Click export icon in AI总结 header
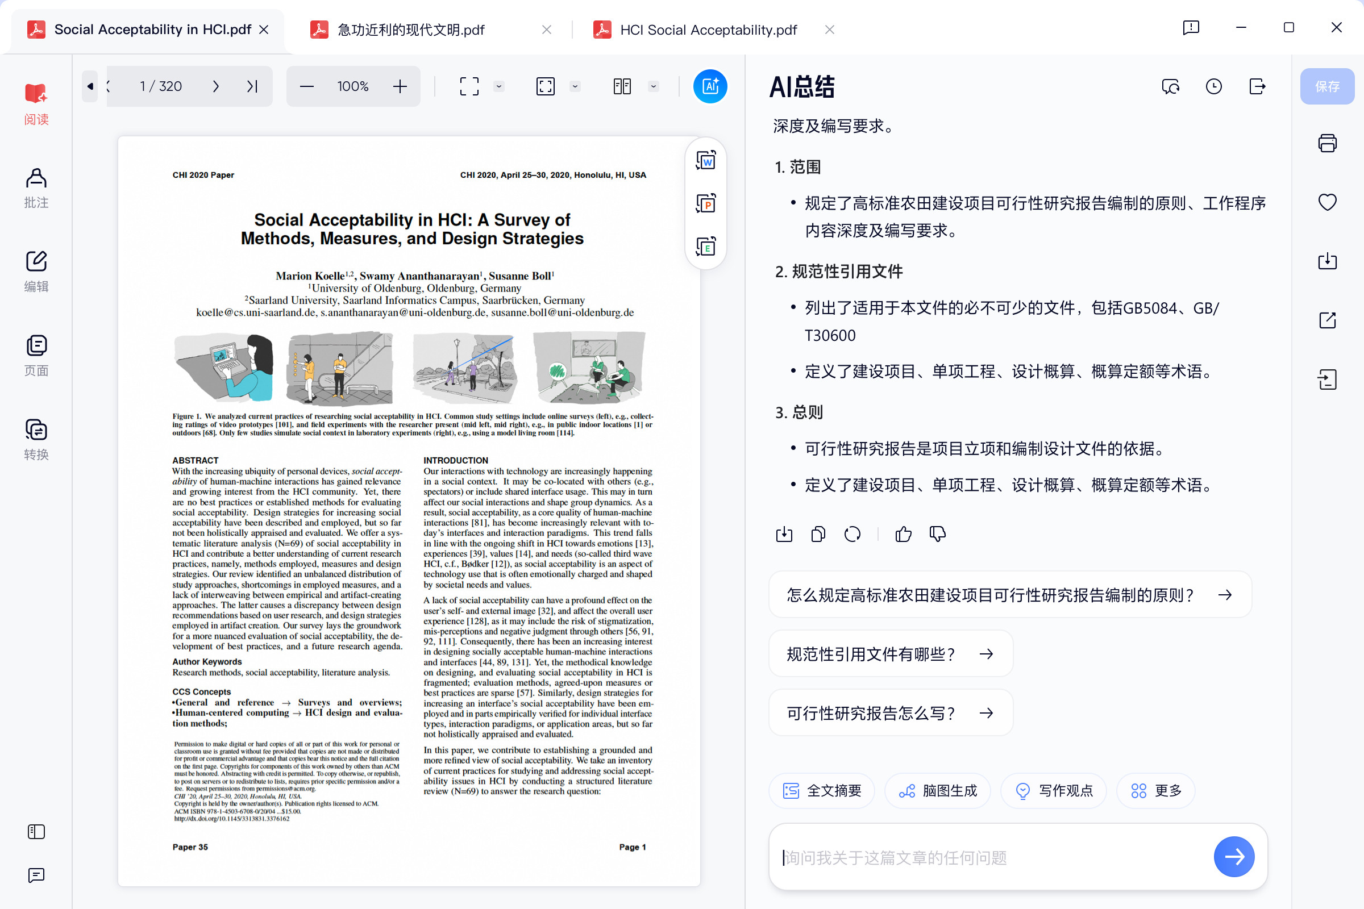Screen dimensions: 1364x909 click(x=1257, y=86)
